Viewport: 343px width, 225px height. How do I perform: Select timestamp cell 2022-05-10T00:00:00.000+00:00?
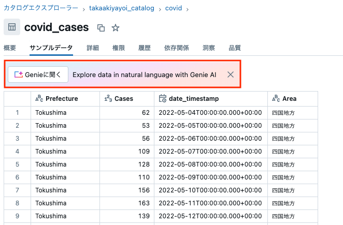tap(211, 190)
